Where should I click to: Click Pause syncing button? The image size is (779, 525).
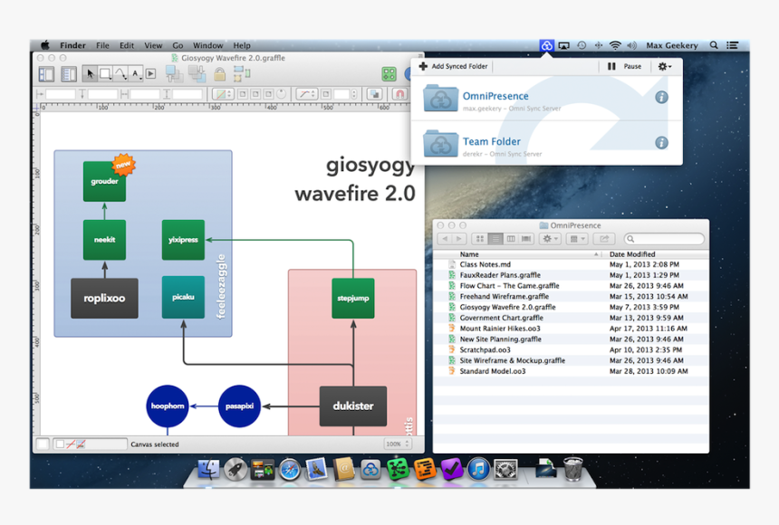click(624, 66)
